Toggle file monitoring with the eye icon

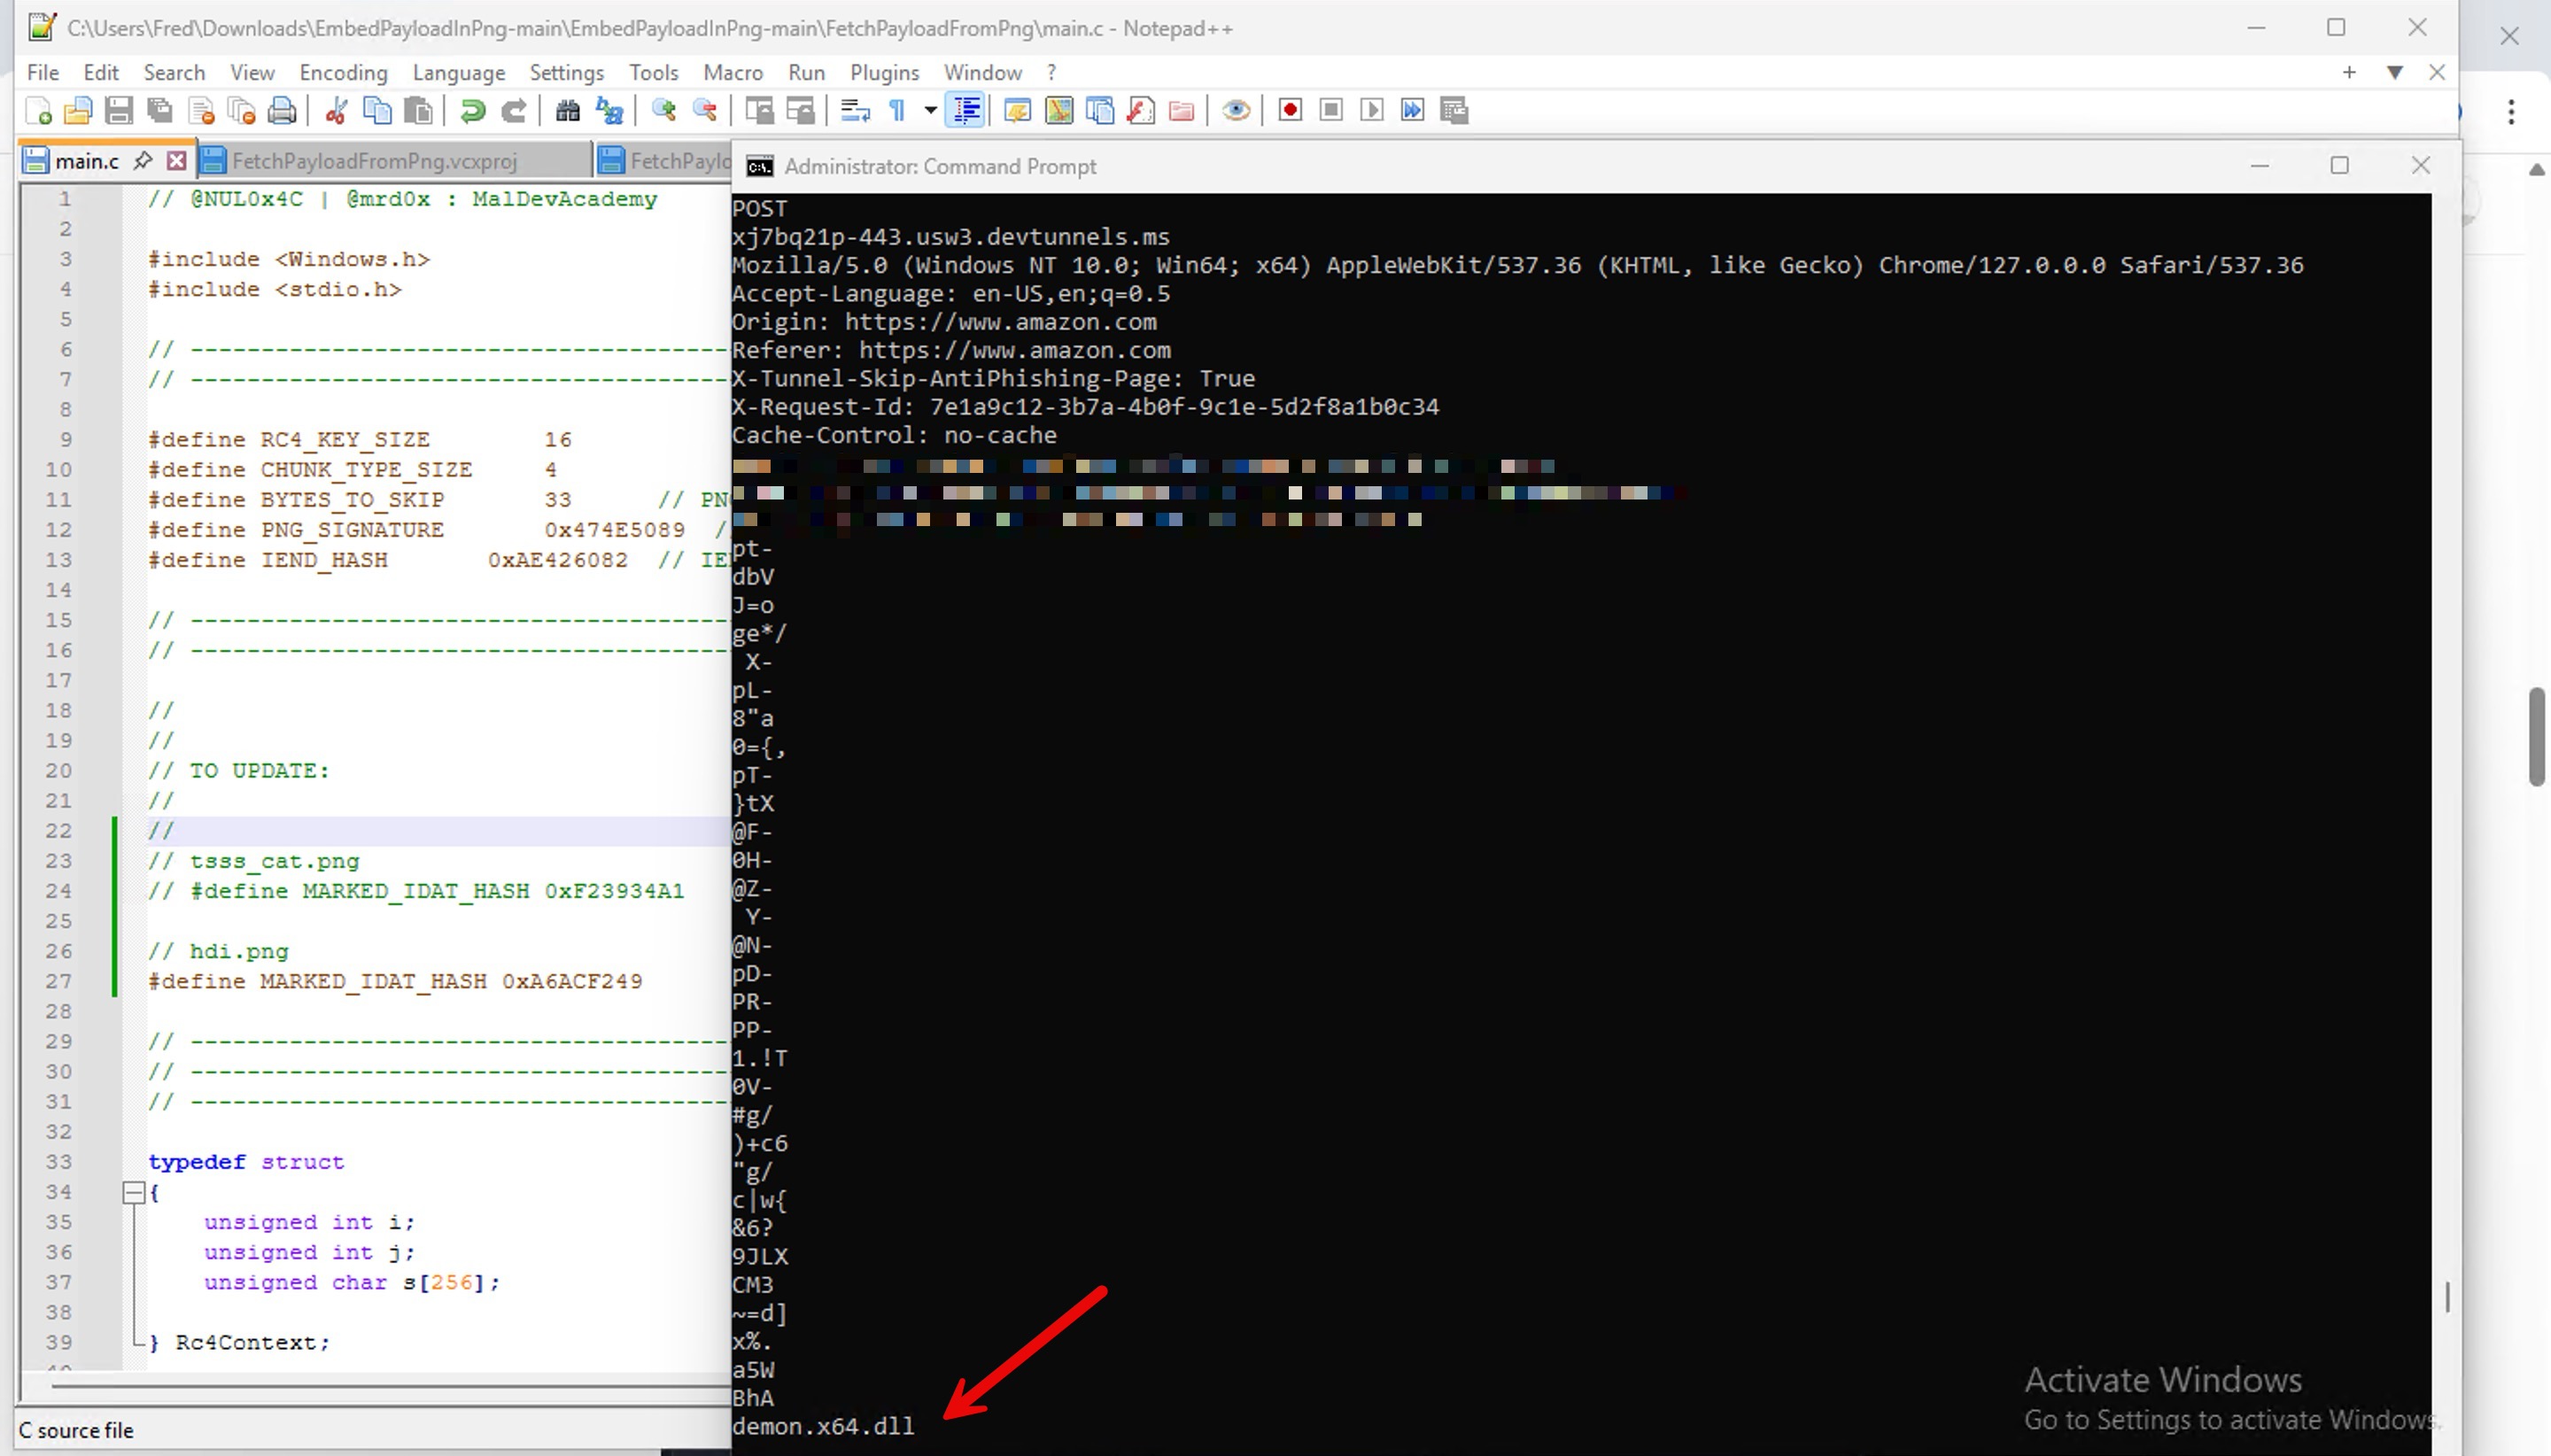[1236, 110]
